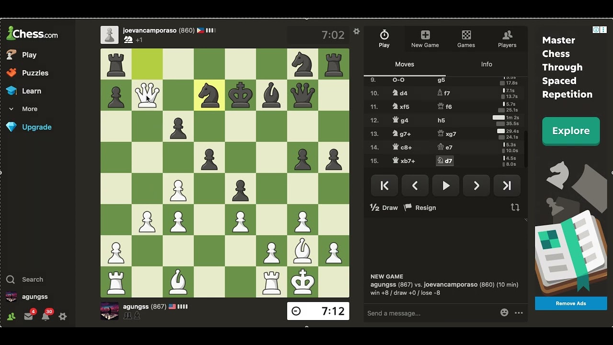Flip the board icon
613x345 pixels.
point(515,207)
